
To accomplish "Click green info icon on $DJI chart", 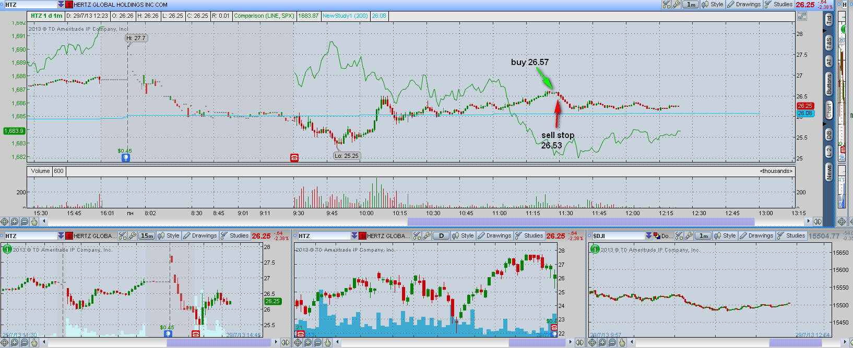I will tap(595, 249).
